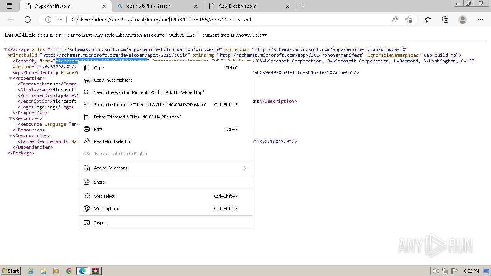491x276 pixels.
Task: Collapse the Package XML node
Action: pos(5,49)
